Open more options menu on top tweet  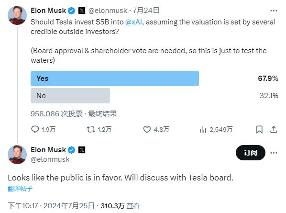tap(274, 11)
